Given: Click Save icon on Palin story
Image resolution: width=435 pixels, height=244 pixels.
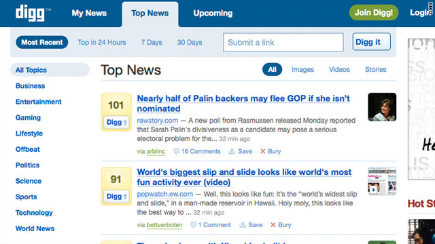Looking at the screenshot, I should (x=232, y=151).
